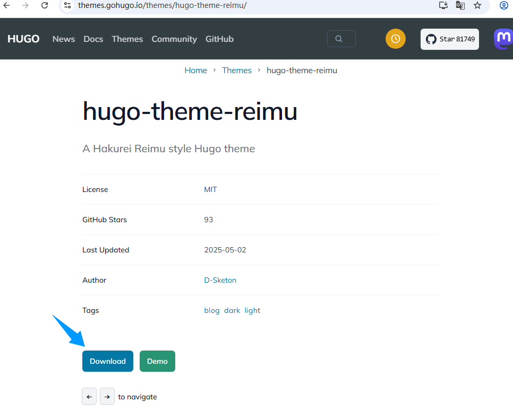Screen dimensions: 513x411
Task: Translate the page with the translate icon
Action: (x=460, y=6)
